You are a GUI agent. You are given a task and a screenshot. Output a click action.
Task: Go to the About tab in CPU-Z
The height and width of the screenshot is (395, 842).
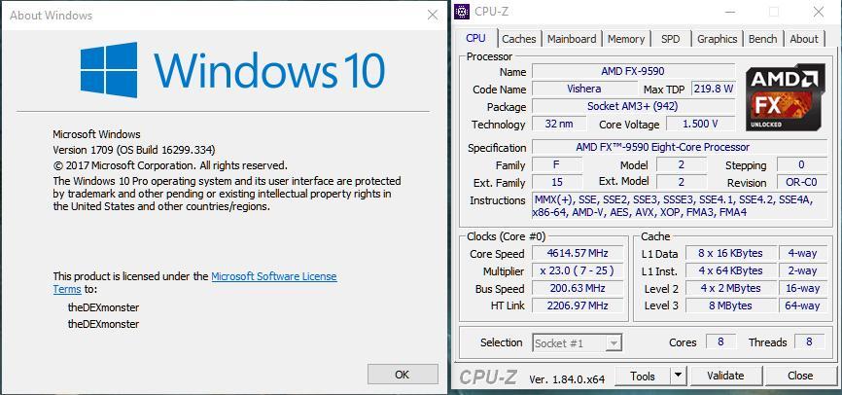point(804,39)
